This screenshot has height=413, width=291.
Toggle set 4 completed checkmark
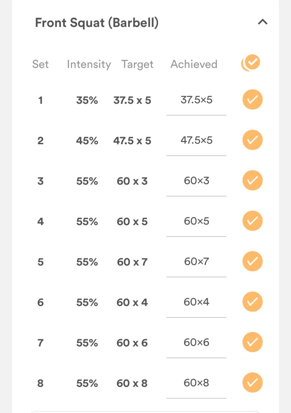(252, 221)
